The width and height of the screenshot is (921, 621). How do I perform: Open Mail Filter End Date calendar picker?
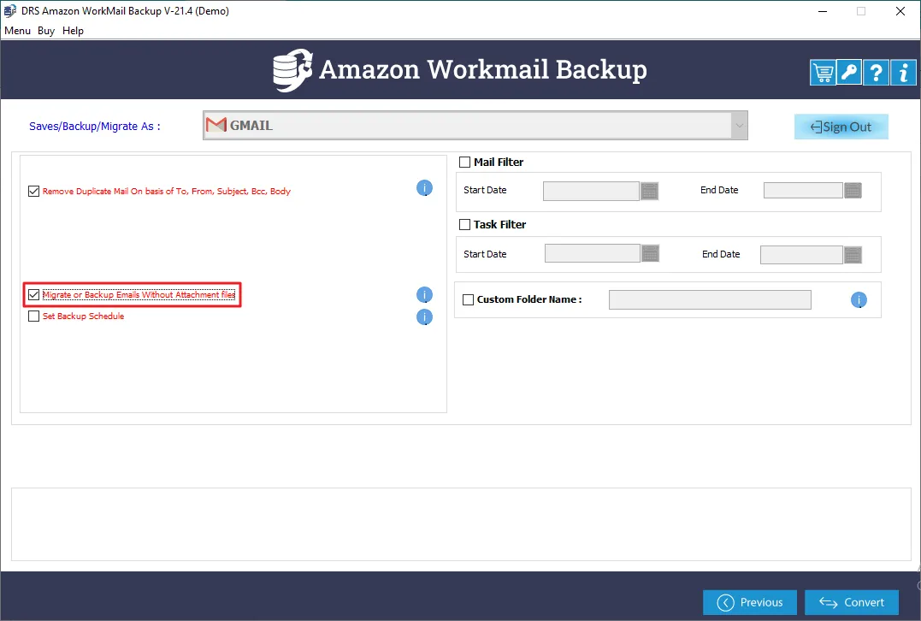point(853,191)
